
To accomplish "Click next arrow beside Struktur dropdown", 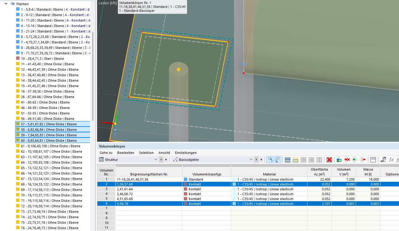I will click(166, 160).
